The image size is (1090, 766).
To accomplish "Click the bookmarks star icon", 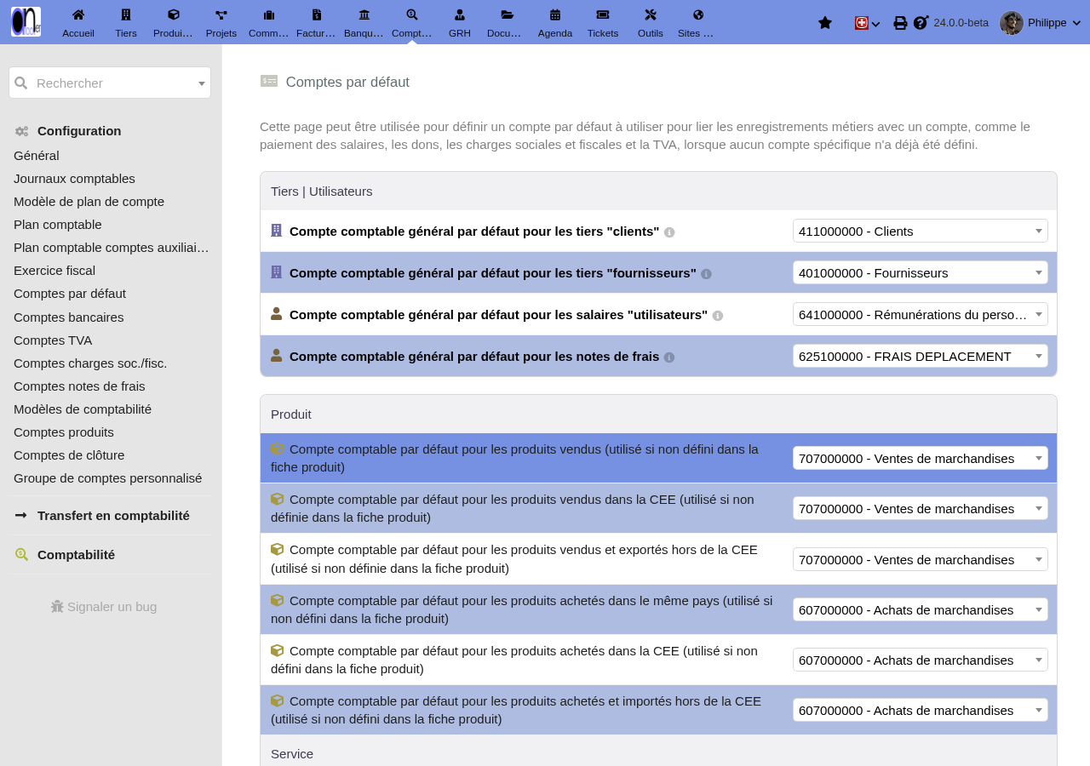I will pyautogui.click(x=825, y=23).
